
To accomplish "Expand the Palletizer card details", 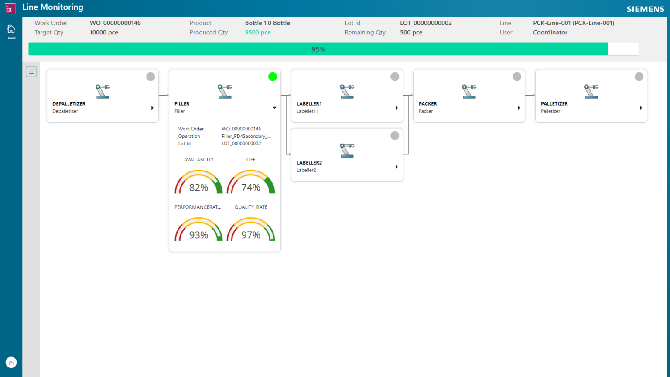I will (641, 108).
